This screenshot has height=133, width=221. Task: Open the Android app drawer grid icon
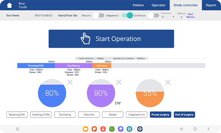18,129
